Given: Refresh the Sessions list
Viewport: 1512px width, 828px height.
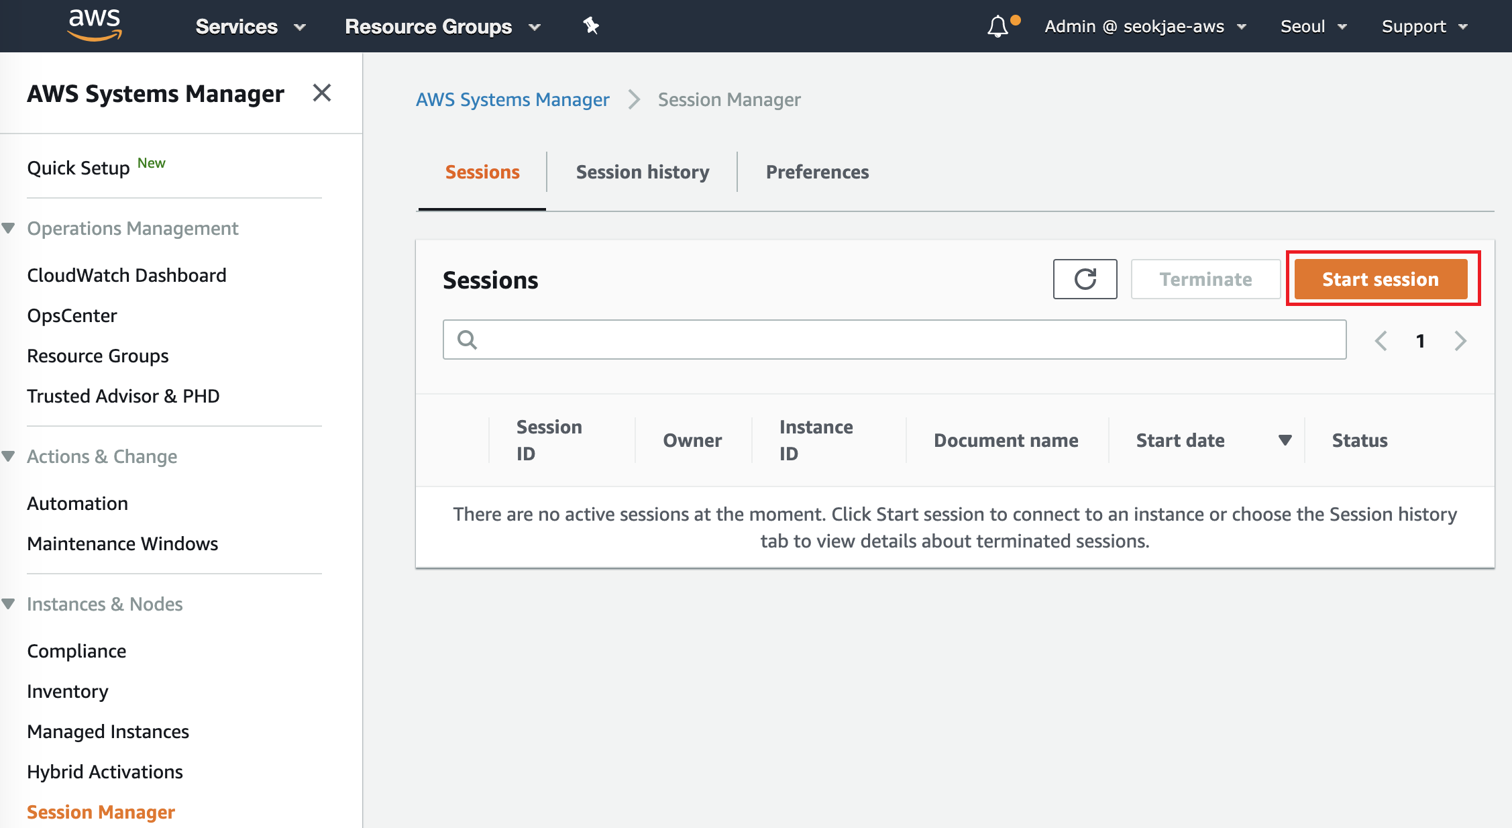Looking at the screenshot, I should 1085,279.
